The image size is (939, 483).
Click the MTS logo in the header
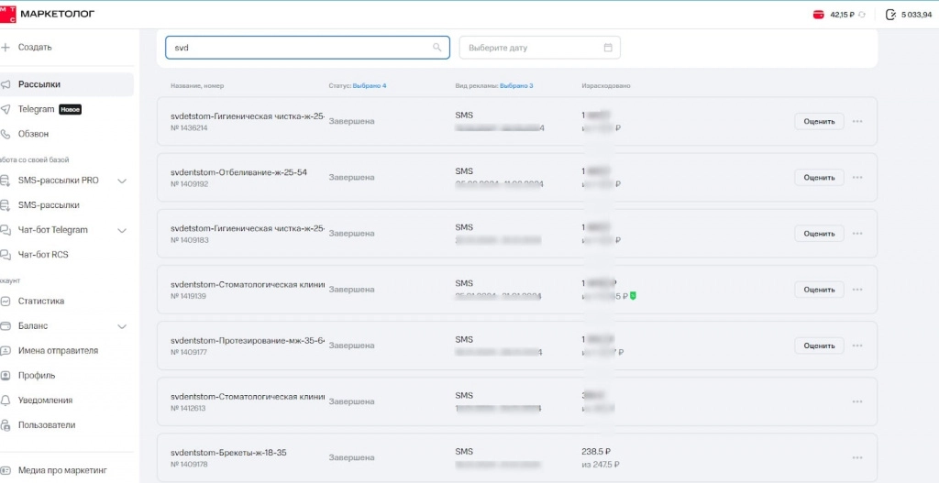[7, 14]
